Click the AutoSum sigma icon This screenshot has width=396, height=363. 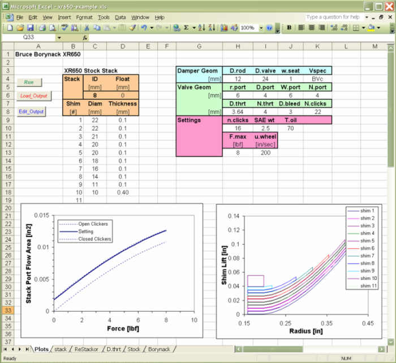186,28
